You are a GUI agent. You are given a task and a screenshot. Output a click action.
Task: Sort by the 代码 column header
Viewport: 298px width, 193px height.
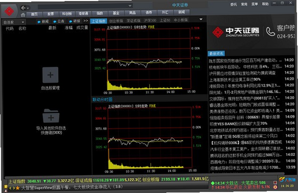tap(9, 29)
